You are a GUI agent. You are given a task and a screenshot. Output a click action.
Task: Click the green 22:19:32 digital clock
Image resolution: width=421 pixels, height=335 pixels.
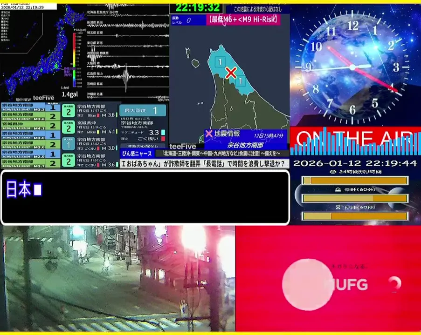[x=197, y=7]
